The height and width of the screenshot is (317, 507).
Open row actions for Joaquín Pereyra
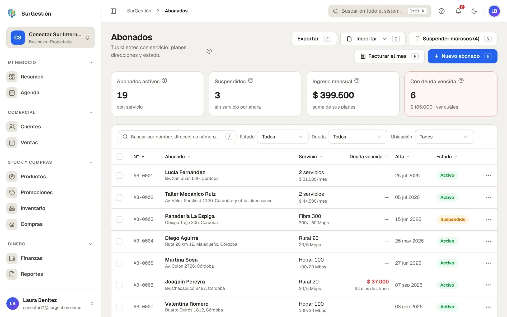coord(488,285)
